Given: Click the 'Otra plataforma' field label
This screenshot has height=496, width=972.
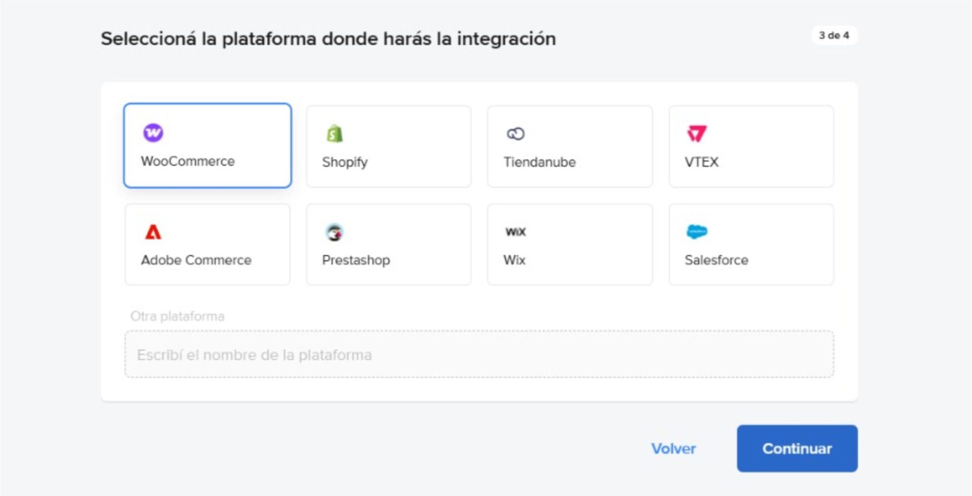Looking at the screenshot, I should tap(177, 316).
